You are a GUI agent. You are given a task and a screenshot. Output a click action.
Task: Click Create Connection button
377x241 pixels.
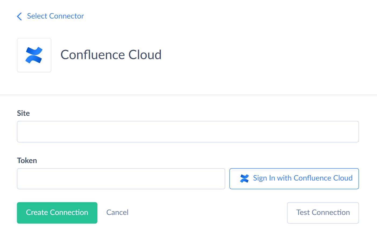[57, 213]
